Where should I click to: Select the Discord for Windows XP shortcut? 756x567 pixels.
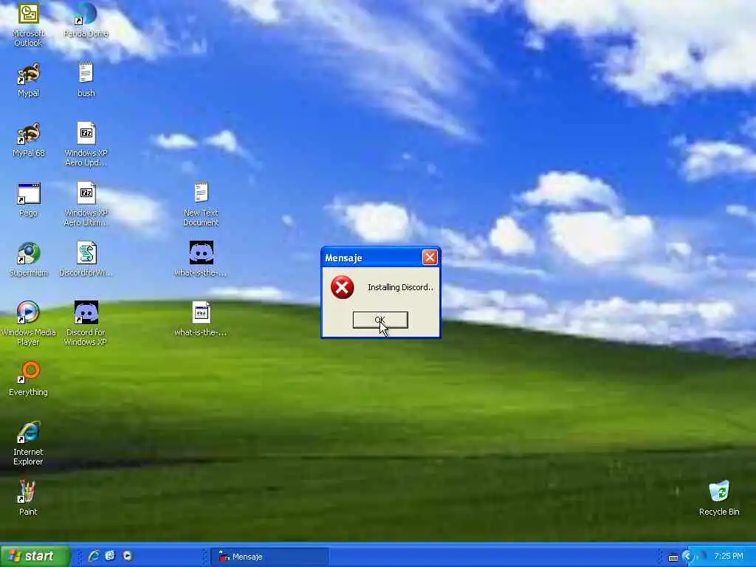(86, 323)
